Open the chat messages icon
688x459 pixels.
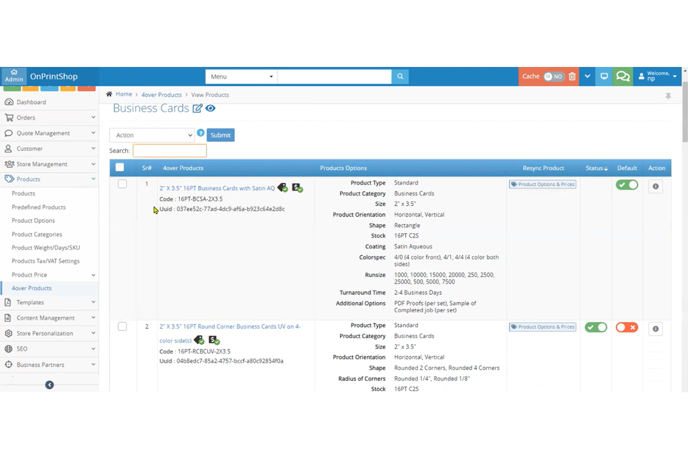[622, 76]
